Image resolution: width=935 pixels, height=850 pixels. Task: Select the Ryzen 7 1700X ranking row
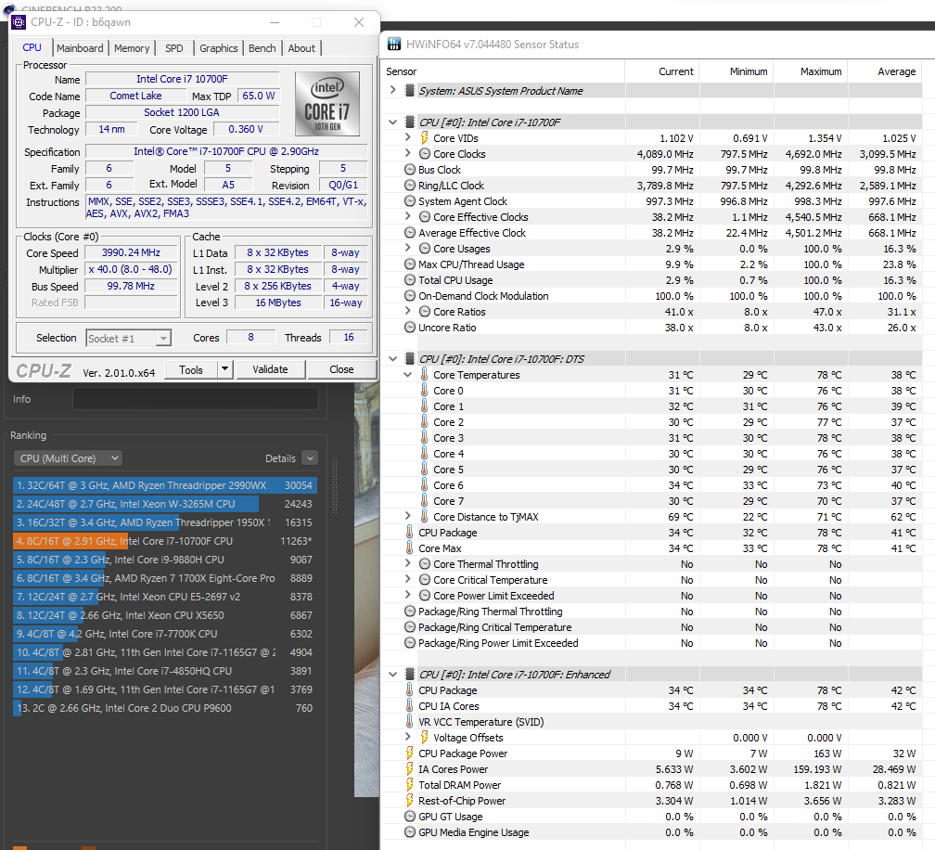click(164, 578)
